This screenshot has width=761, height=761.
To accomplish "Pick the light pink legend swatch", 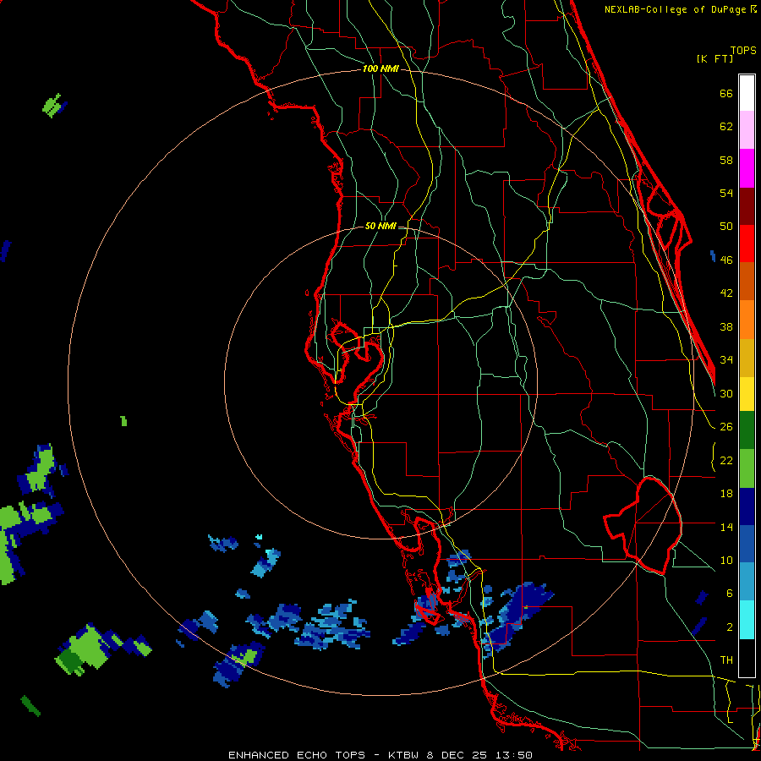I will click(747, 130).
